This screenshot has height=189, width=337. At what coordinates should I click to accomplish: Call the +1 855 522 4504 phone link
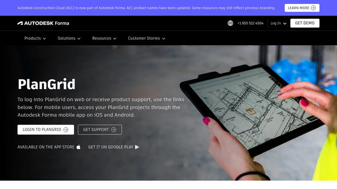[250, 23]
